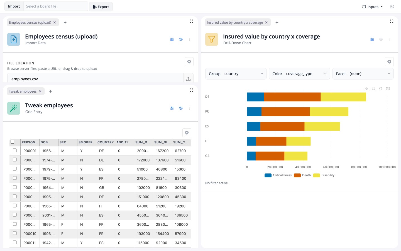The width and height of the screenshot is (401, 251).
Task: Download the chart image
Action: pos(366,89)
